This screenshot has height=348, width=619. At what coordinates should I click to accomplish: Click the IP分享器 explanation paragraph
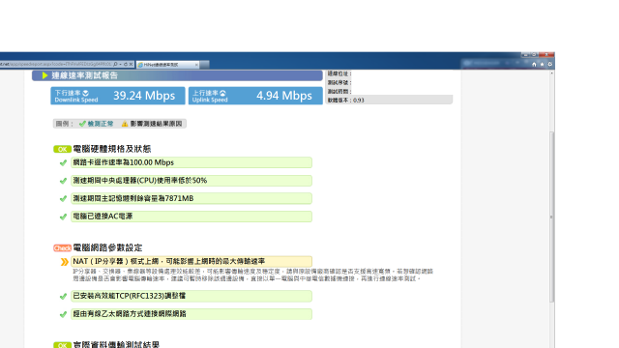coord(252,275)
